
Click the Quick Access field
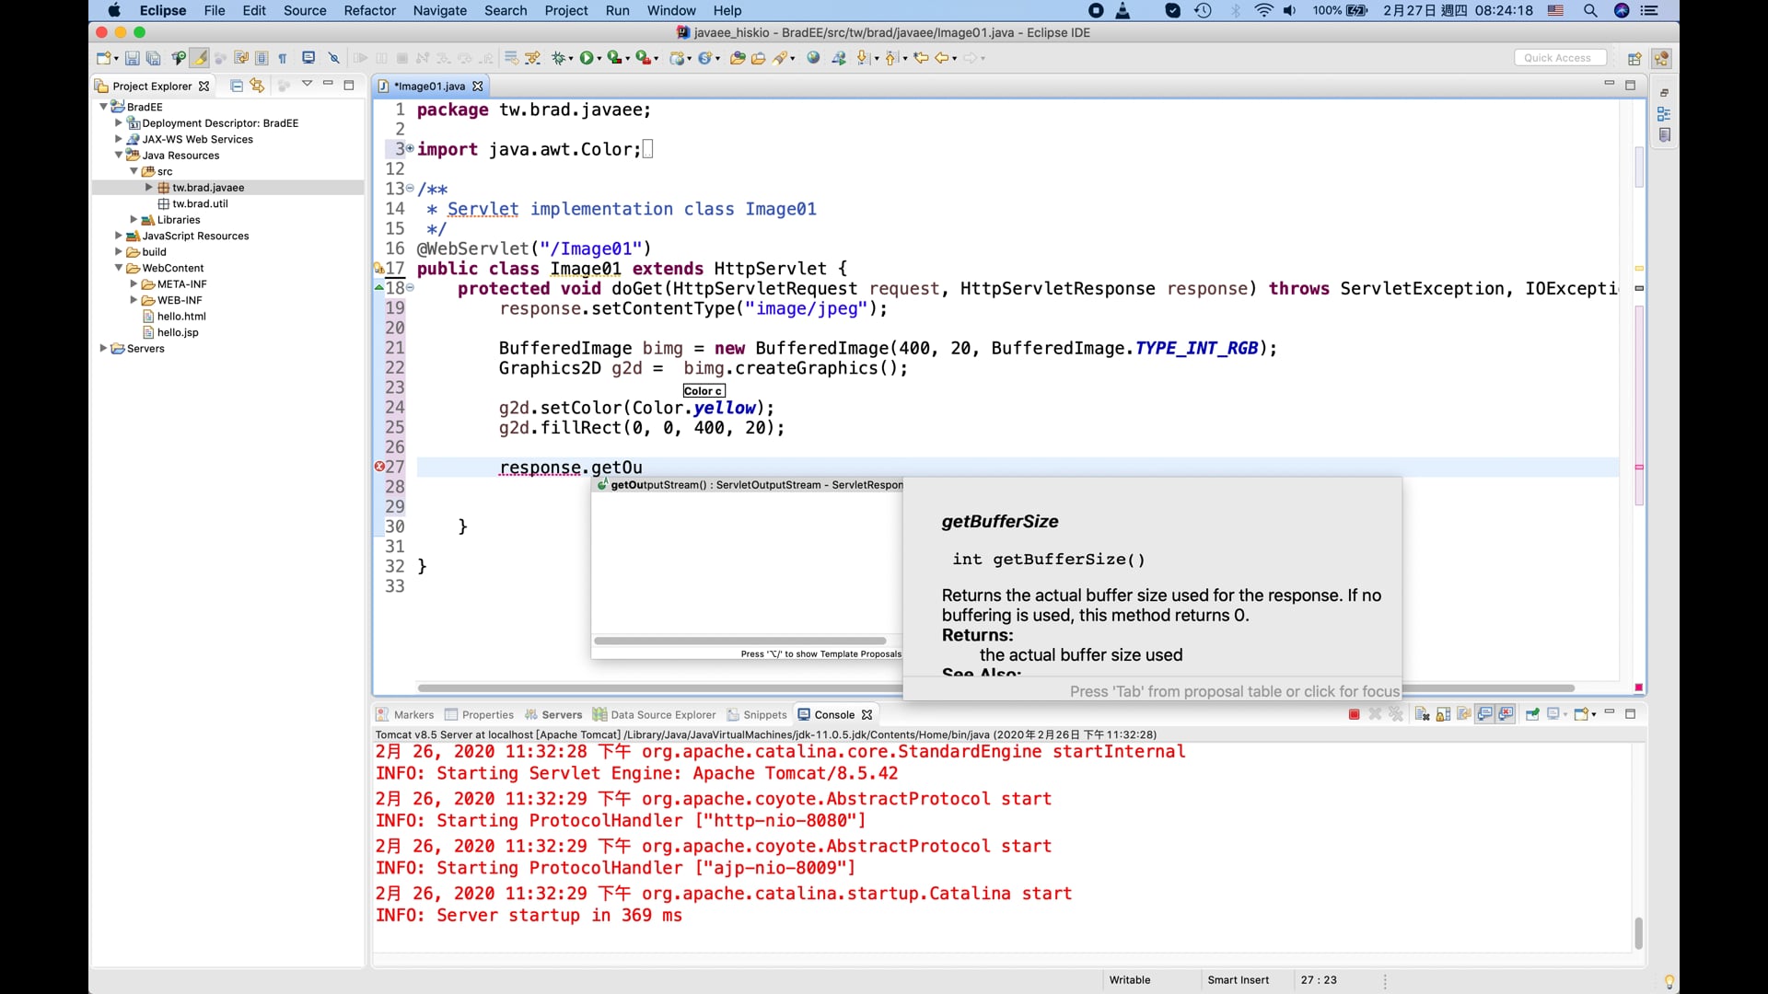click(1561, 57)
